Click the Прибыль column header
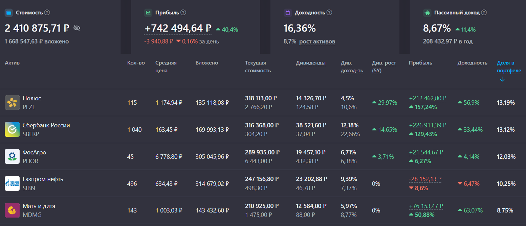Image resolution: width=526 pixels, height=226 pixels. tap(420, 63)
